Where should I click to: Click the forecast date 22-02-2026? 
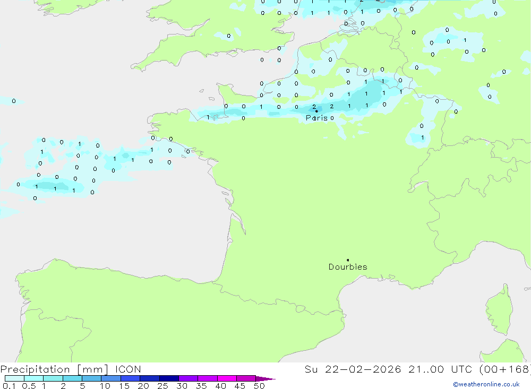click(x=363, y=369)
